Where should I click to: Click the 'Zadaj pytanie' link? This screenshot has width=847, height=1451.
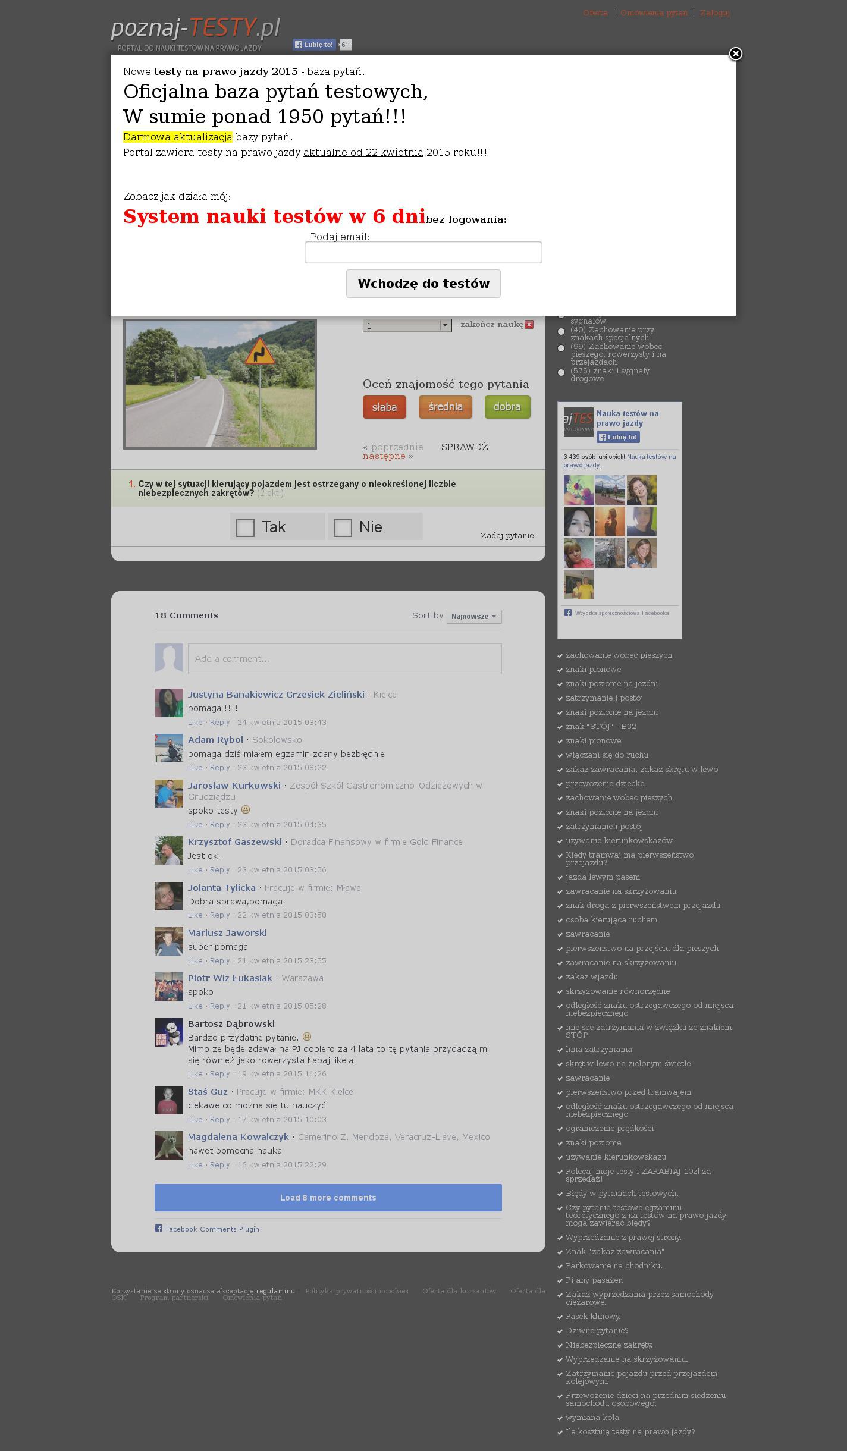(x=507, y=536)
